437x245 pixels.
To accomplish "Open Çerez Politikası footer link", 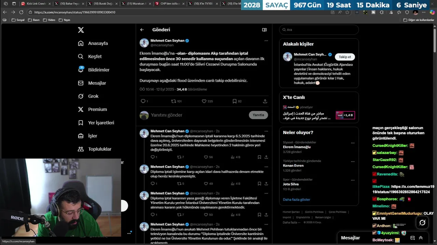I will coord(337,212).
